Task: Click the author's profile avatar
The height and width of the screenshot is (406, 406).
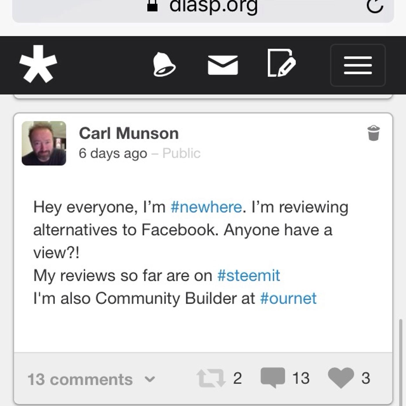Action: [x=44, y=143]
